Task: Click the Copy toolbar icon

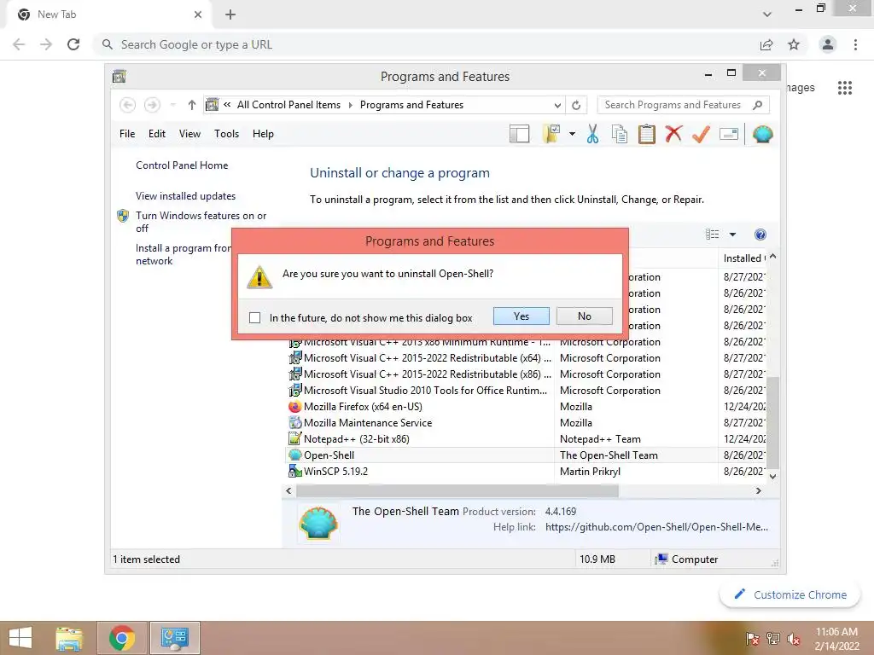Action: coord(620,134)
